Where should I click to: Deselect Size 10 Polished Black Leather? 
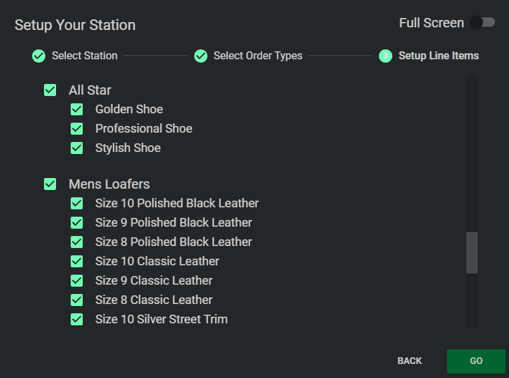click(77, 203)
